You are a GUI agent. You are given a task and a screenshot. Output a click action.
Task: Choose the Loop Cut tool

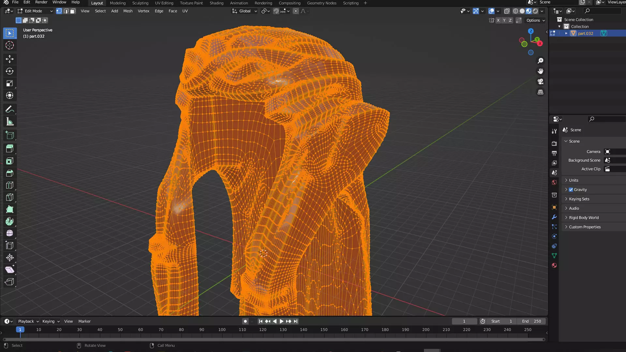tap(9, 185)
